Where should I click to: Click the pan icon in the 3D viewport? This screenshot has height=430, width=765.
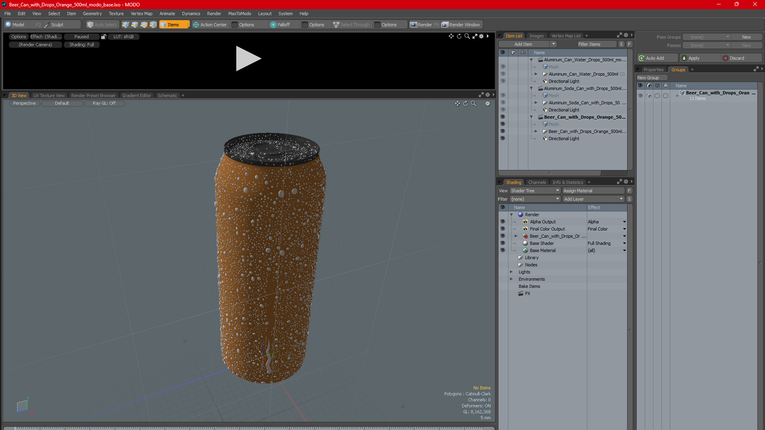[457, 104]
